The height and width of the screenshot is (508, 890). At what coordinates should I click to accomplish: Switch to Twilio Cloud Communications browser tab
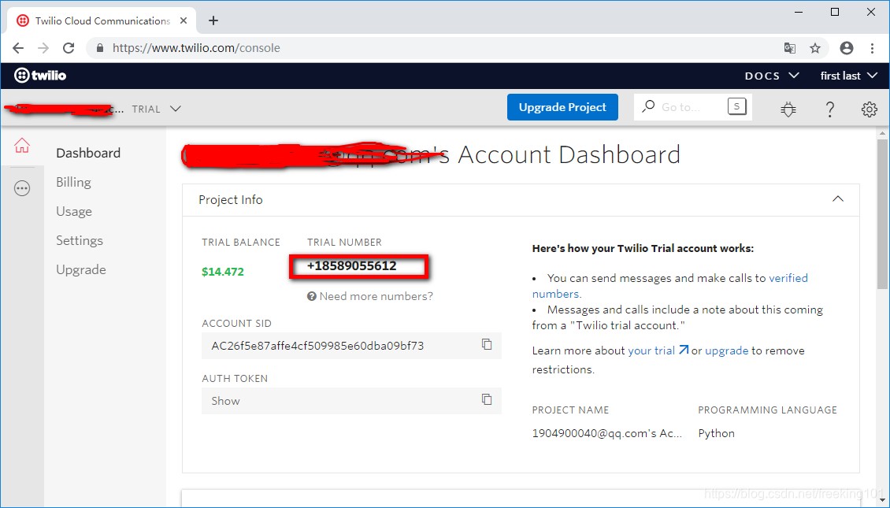click(x=102, y=21)
